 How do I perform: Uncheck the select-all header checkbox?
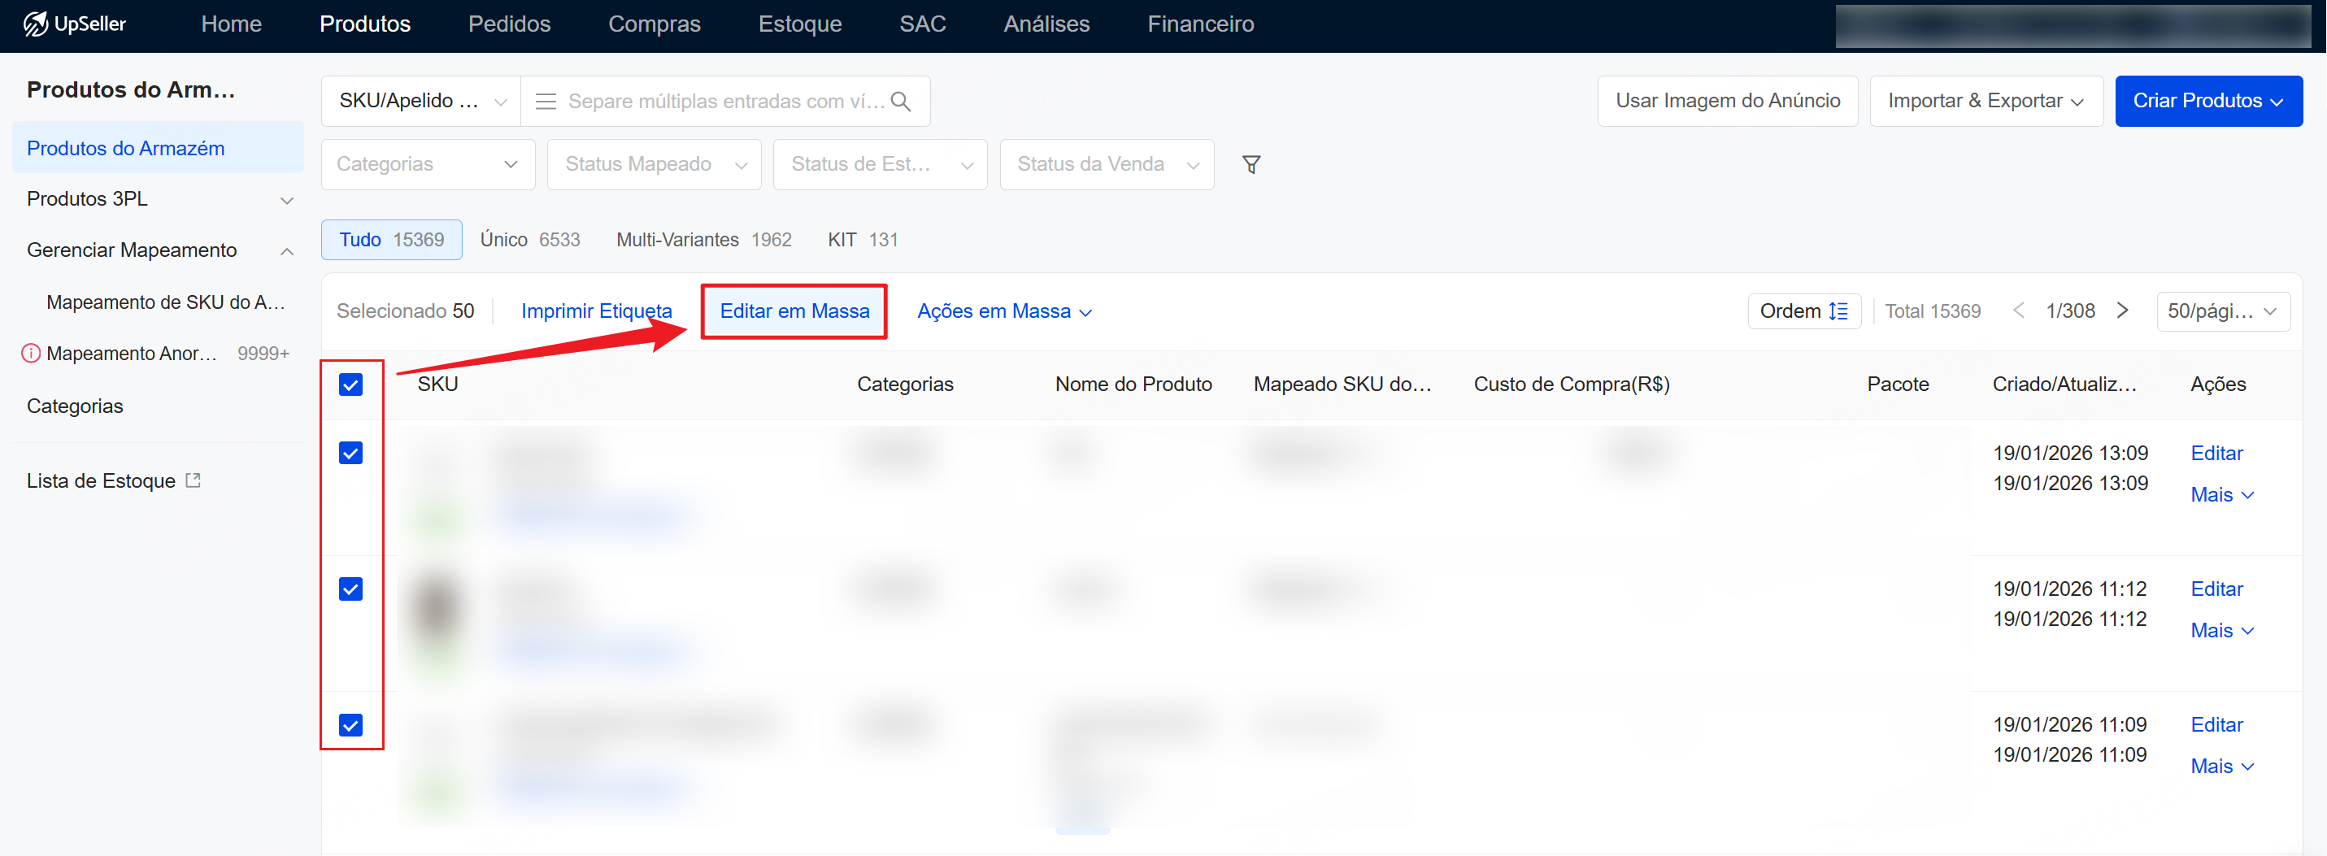pos(350,385)
